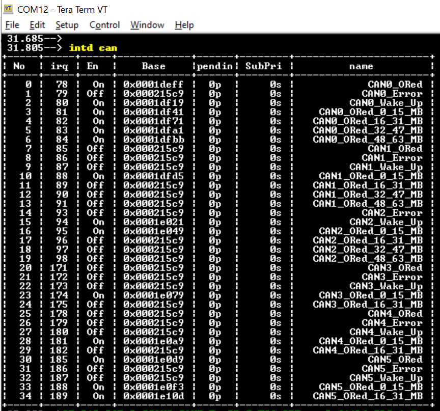Select the CAN5_Wake_Up name entry
Image resolution: width=440 pixels, height=411 pixels.
coord(386,377)
